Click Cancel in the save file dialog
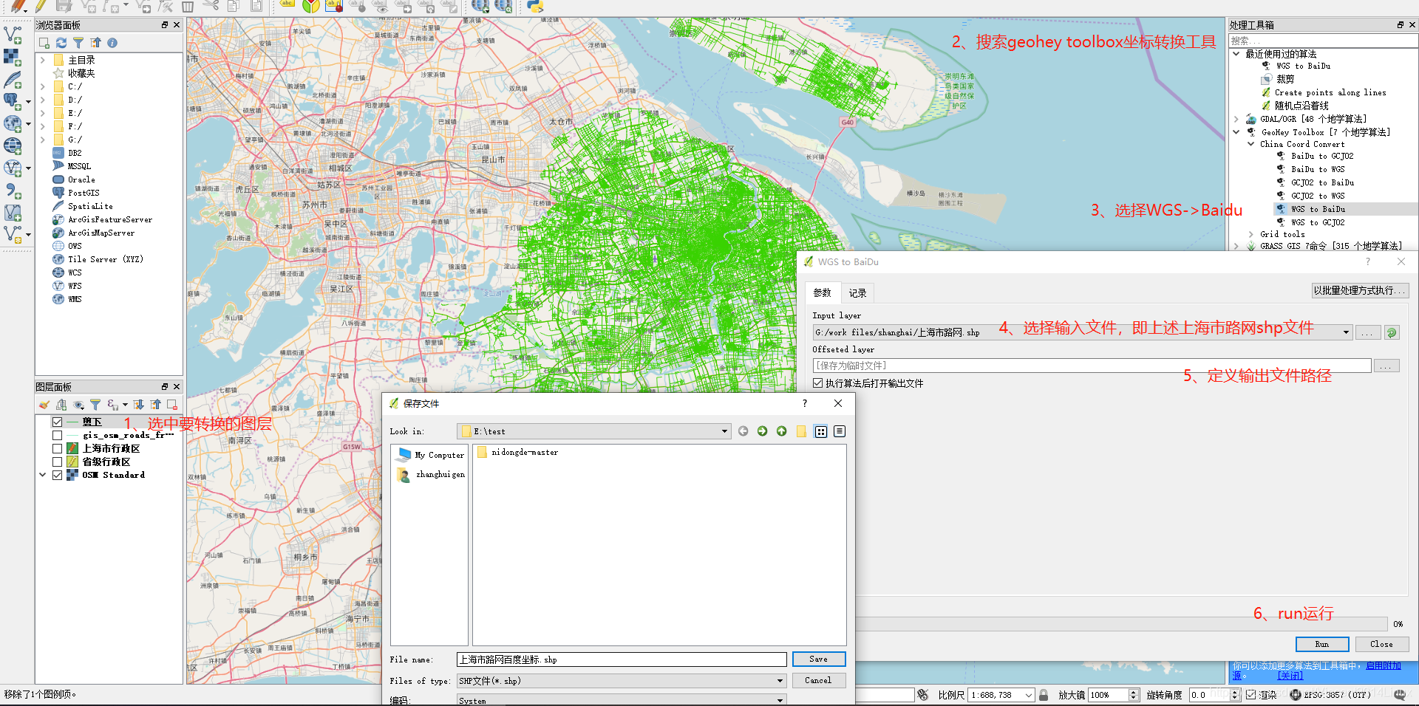Screen dimensions: 1419x706 pyautogui.click(x=818, y=680)
